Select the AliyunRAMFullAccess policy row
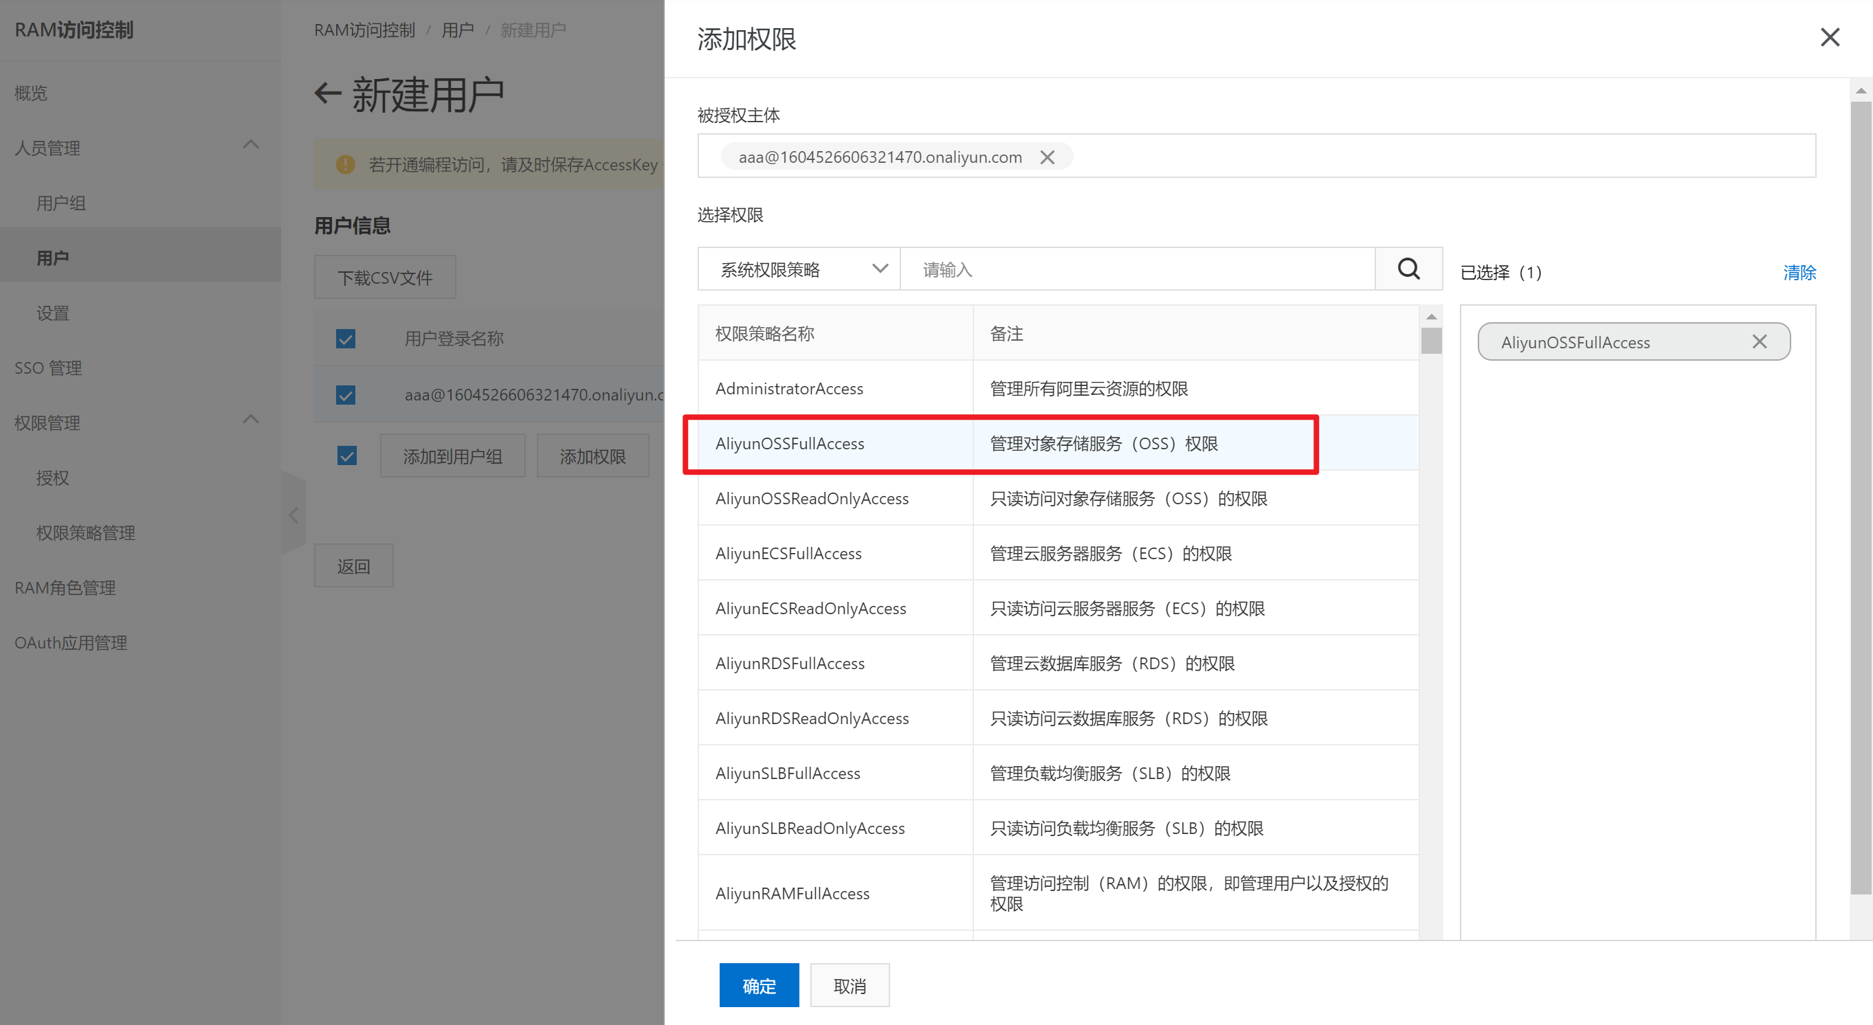The image size is (1873, 1025). pyautogui.click(x=1058, y=892)
